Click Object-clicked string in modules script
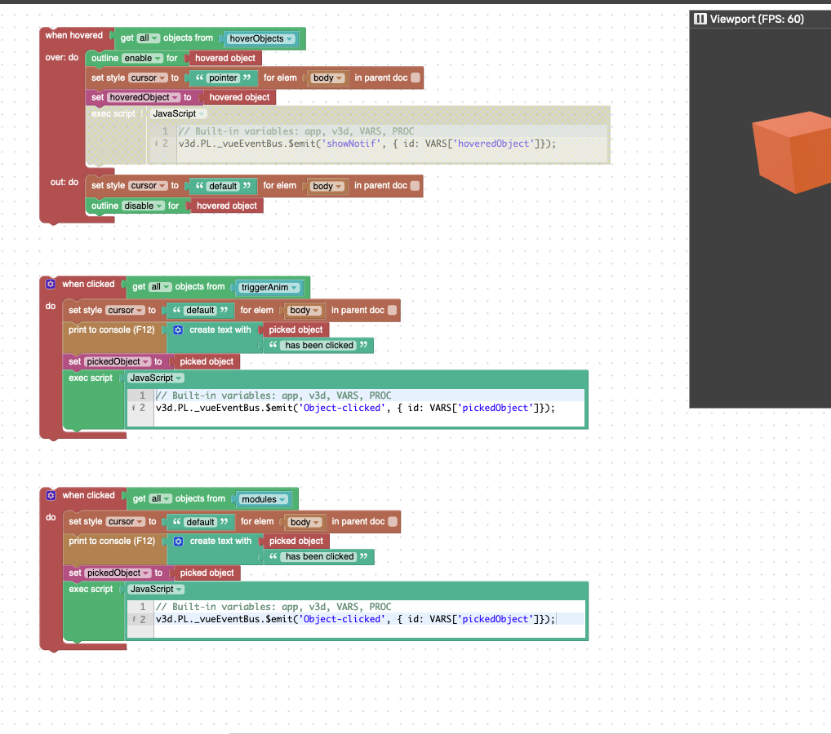831x734 pixels. pyautogui.click(x=342, y=619)
